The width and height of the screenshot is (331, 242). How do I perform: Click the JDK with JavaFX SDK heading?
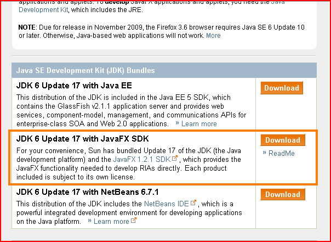83,139
